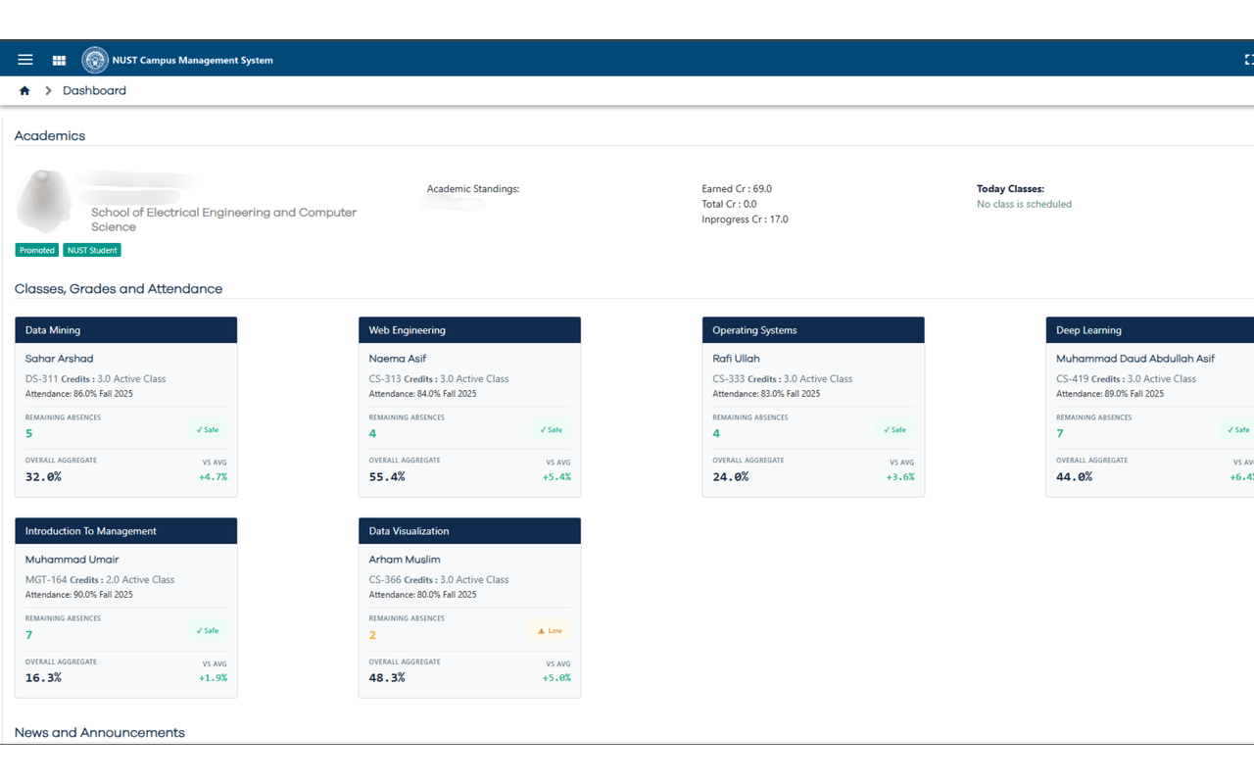
Task: Click Attendance 80.0% Fall 2025 text
Action: click(x=423, y=595)
